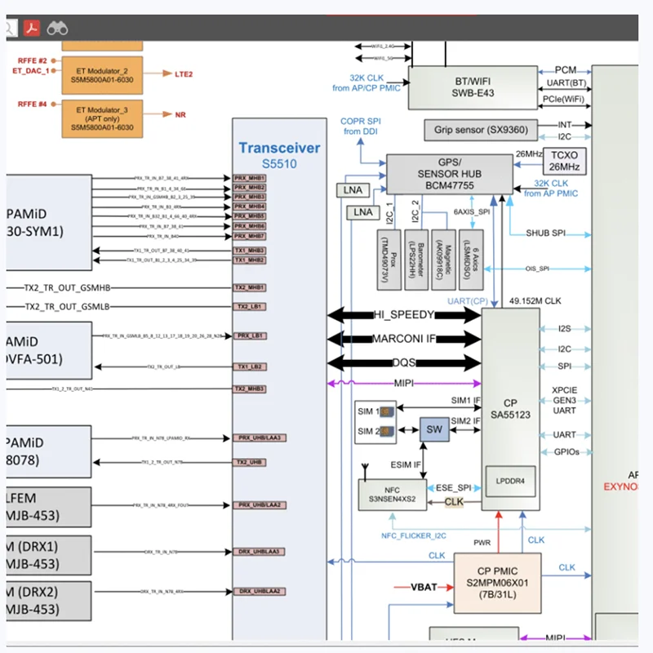Click the 'TX2_LB1' transceiver port
Image resolution: width=653 pixels, height=653 pixels.
[249, 307]
